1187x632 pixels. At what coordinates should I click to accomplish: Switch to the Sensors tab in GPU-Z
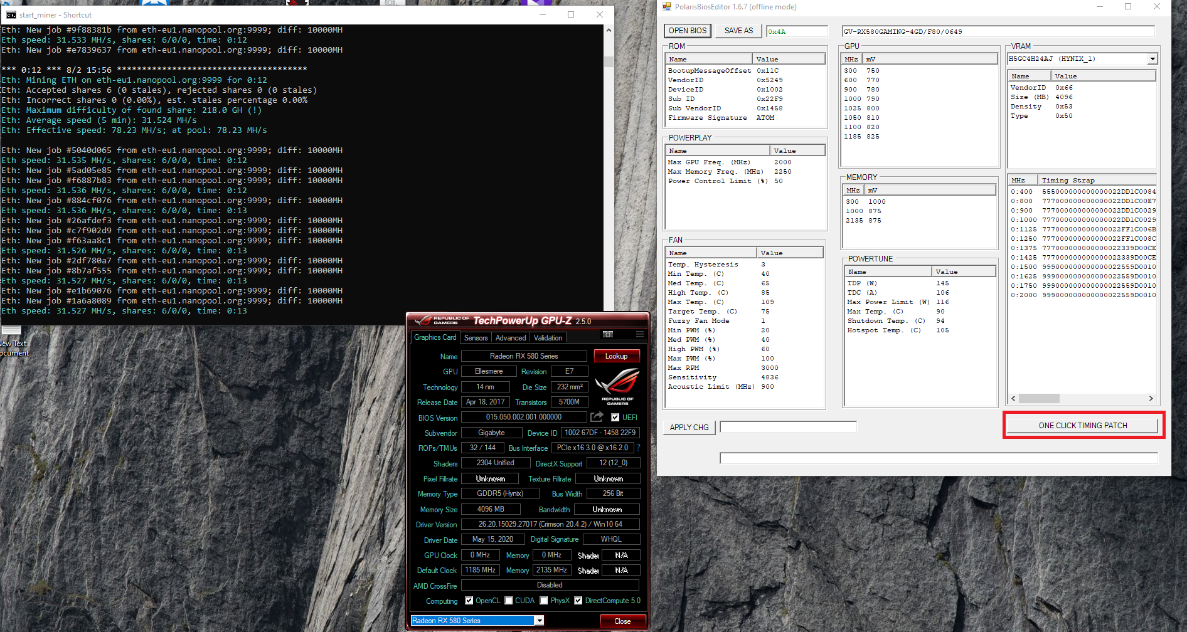pyautogui.click(x=476, y=338)
